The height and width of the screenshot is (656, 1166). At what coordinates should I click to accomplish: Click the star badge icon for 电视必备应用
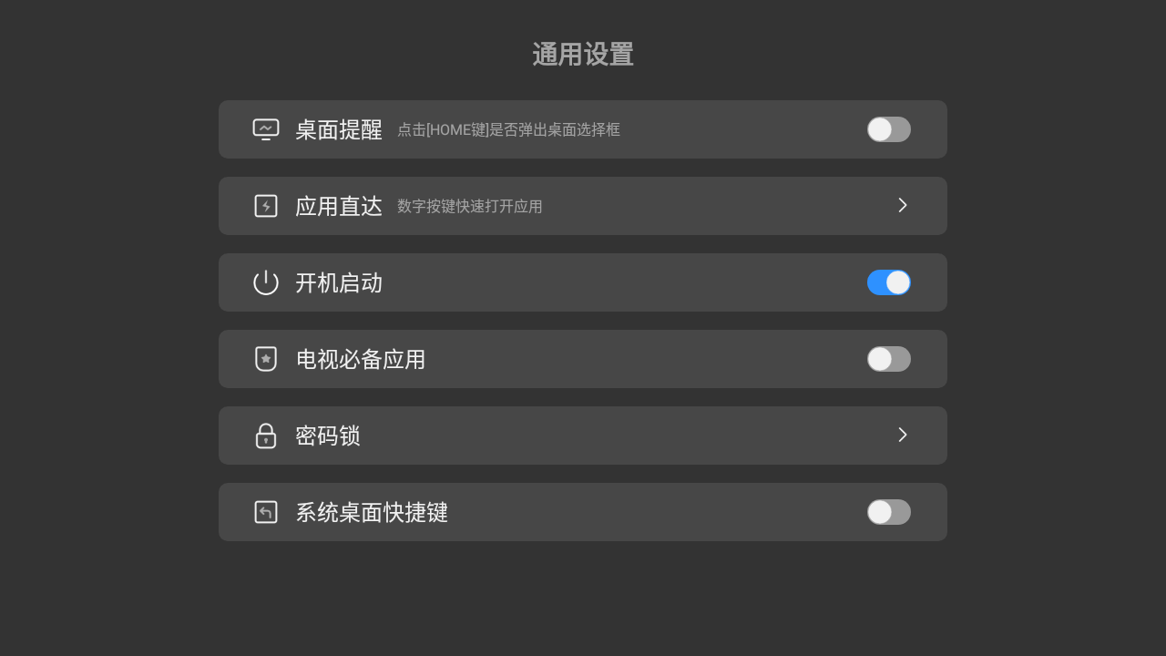pyautogui.click(x=265, y=359)
